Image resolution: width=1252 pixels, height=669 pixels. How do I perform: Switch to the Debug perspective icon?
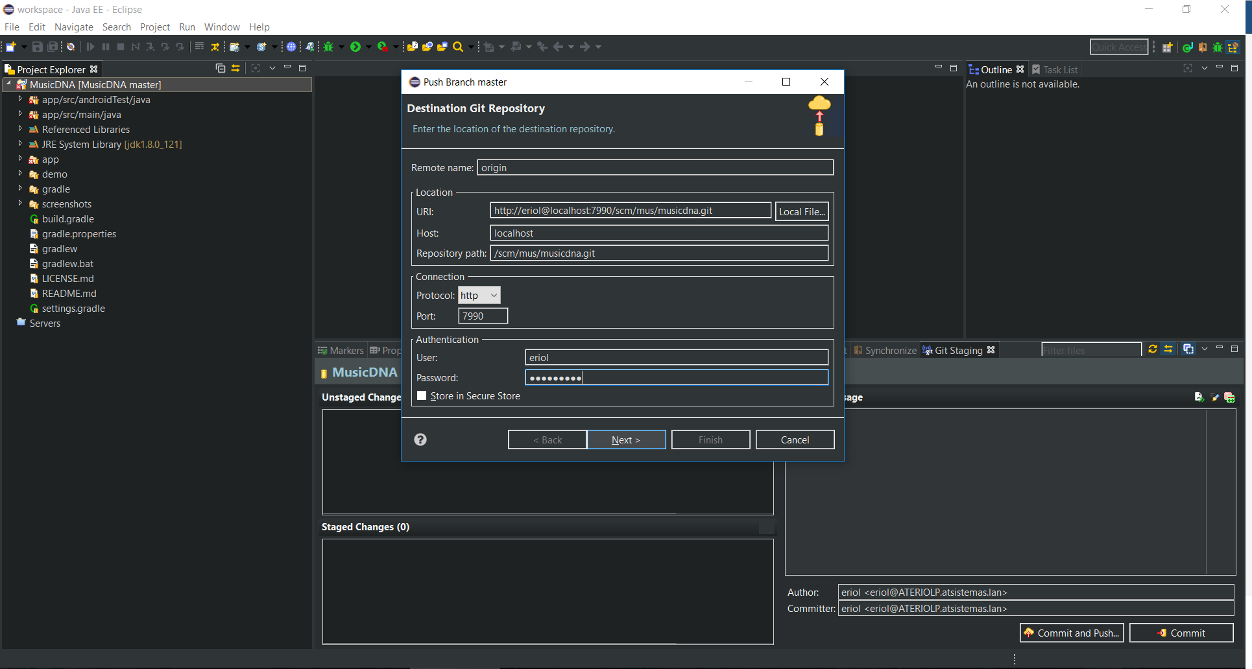click(1218, 47)
